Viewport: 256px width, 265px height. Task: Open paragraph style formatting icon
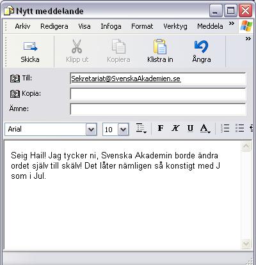[141, 128]
